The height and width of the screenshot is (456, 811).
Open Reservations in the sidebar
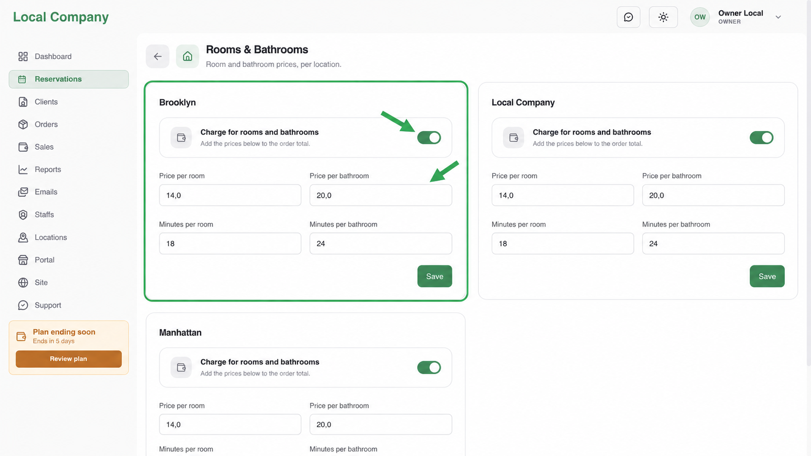pyautogui.click(x=69, y=79)
